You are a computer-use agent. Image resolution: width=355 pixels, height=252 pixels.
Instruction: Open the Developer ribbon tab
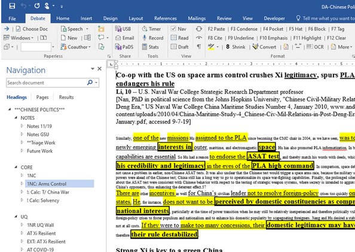click(274, 19)
